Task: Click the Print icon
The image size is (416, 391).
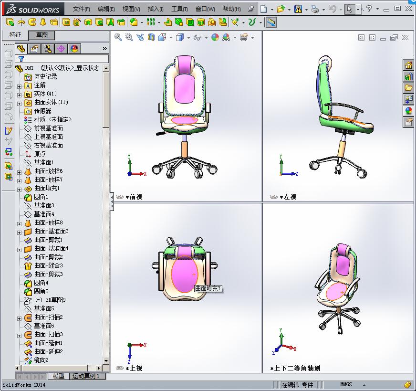Action: click(x=315, y=9)
